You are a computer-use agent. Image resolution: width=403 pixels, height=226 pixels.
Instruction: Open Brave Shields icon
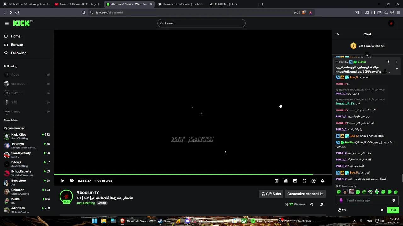304,13
